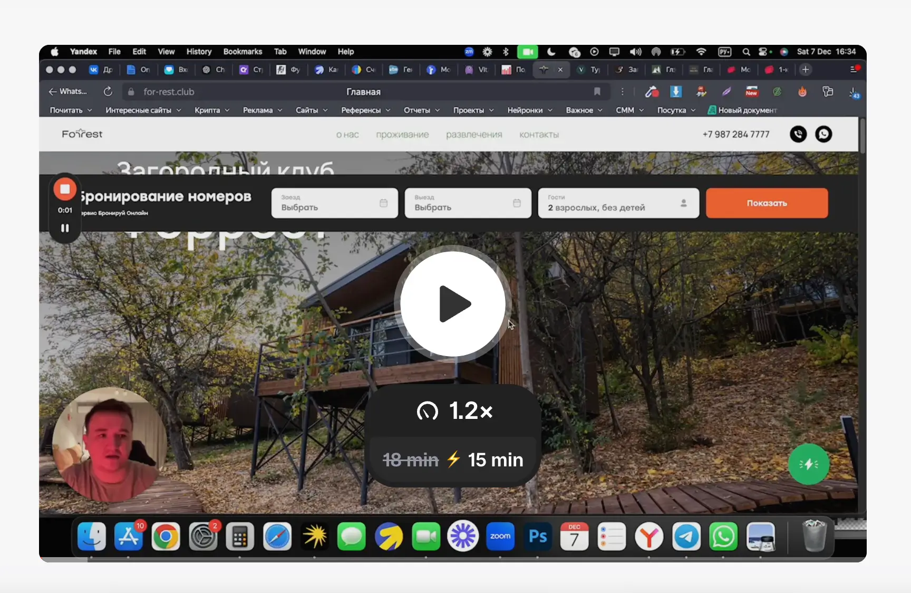Open App Store from the dock

129,537
